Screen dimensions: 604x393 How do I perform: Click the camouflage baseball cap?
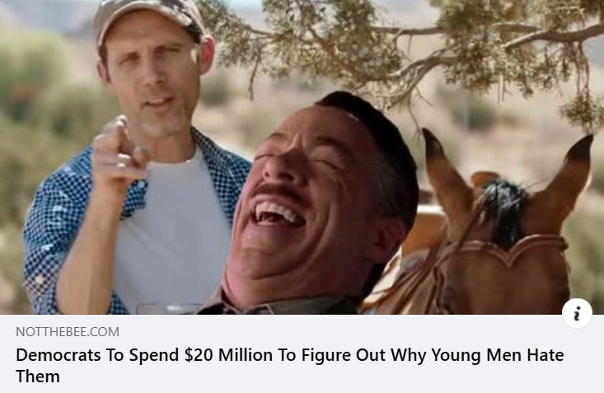pyautogui.click(x=148, y=19)
